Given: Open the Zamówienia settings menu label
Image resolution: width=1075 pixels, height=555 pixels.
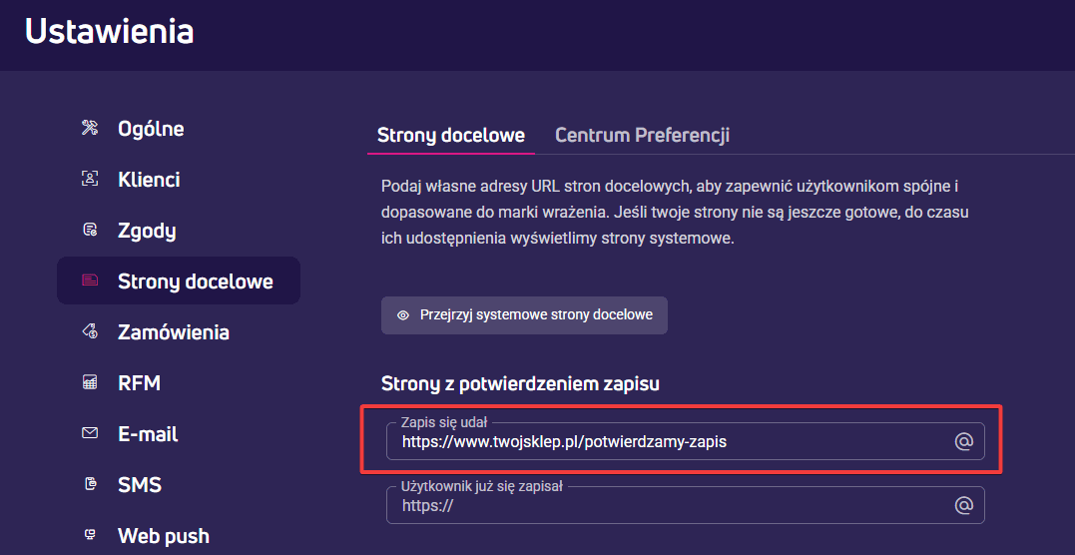Looking at the screenshot, I should click(x=174, y=332).
